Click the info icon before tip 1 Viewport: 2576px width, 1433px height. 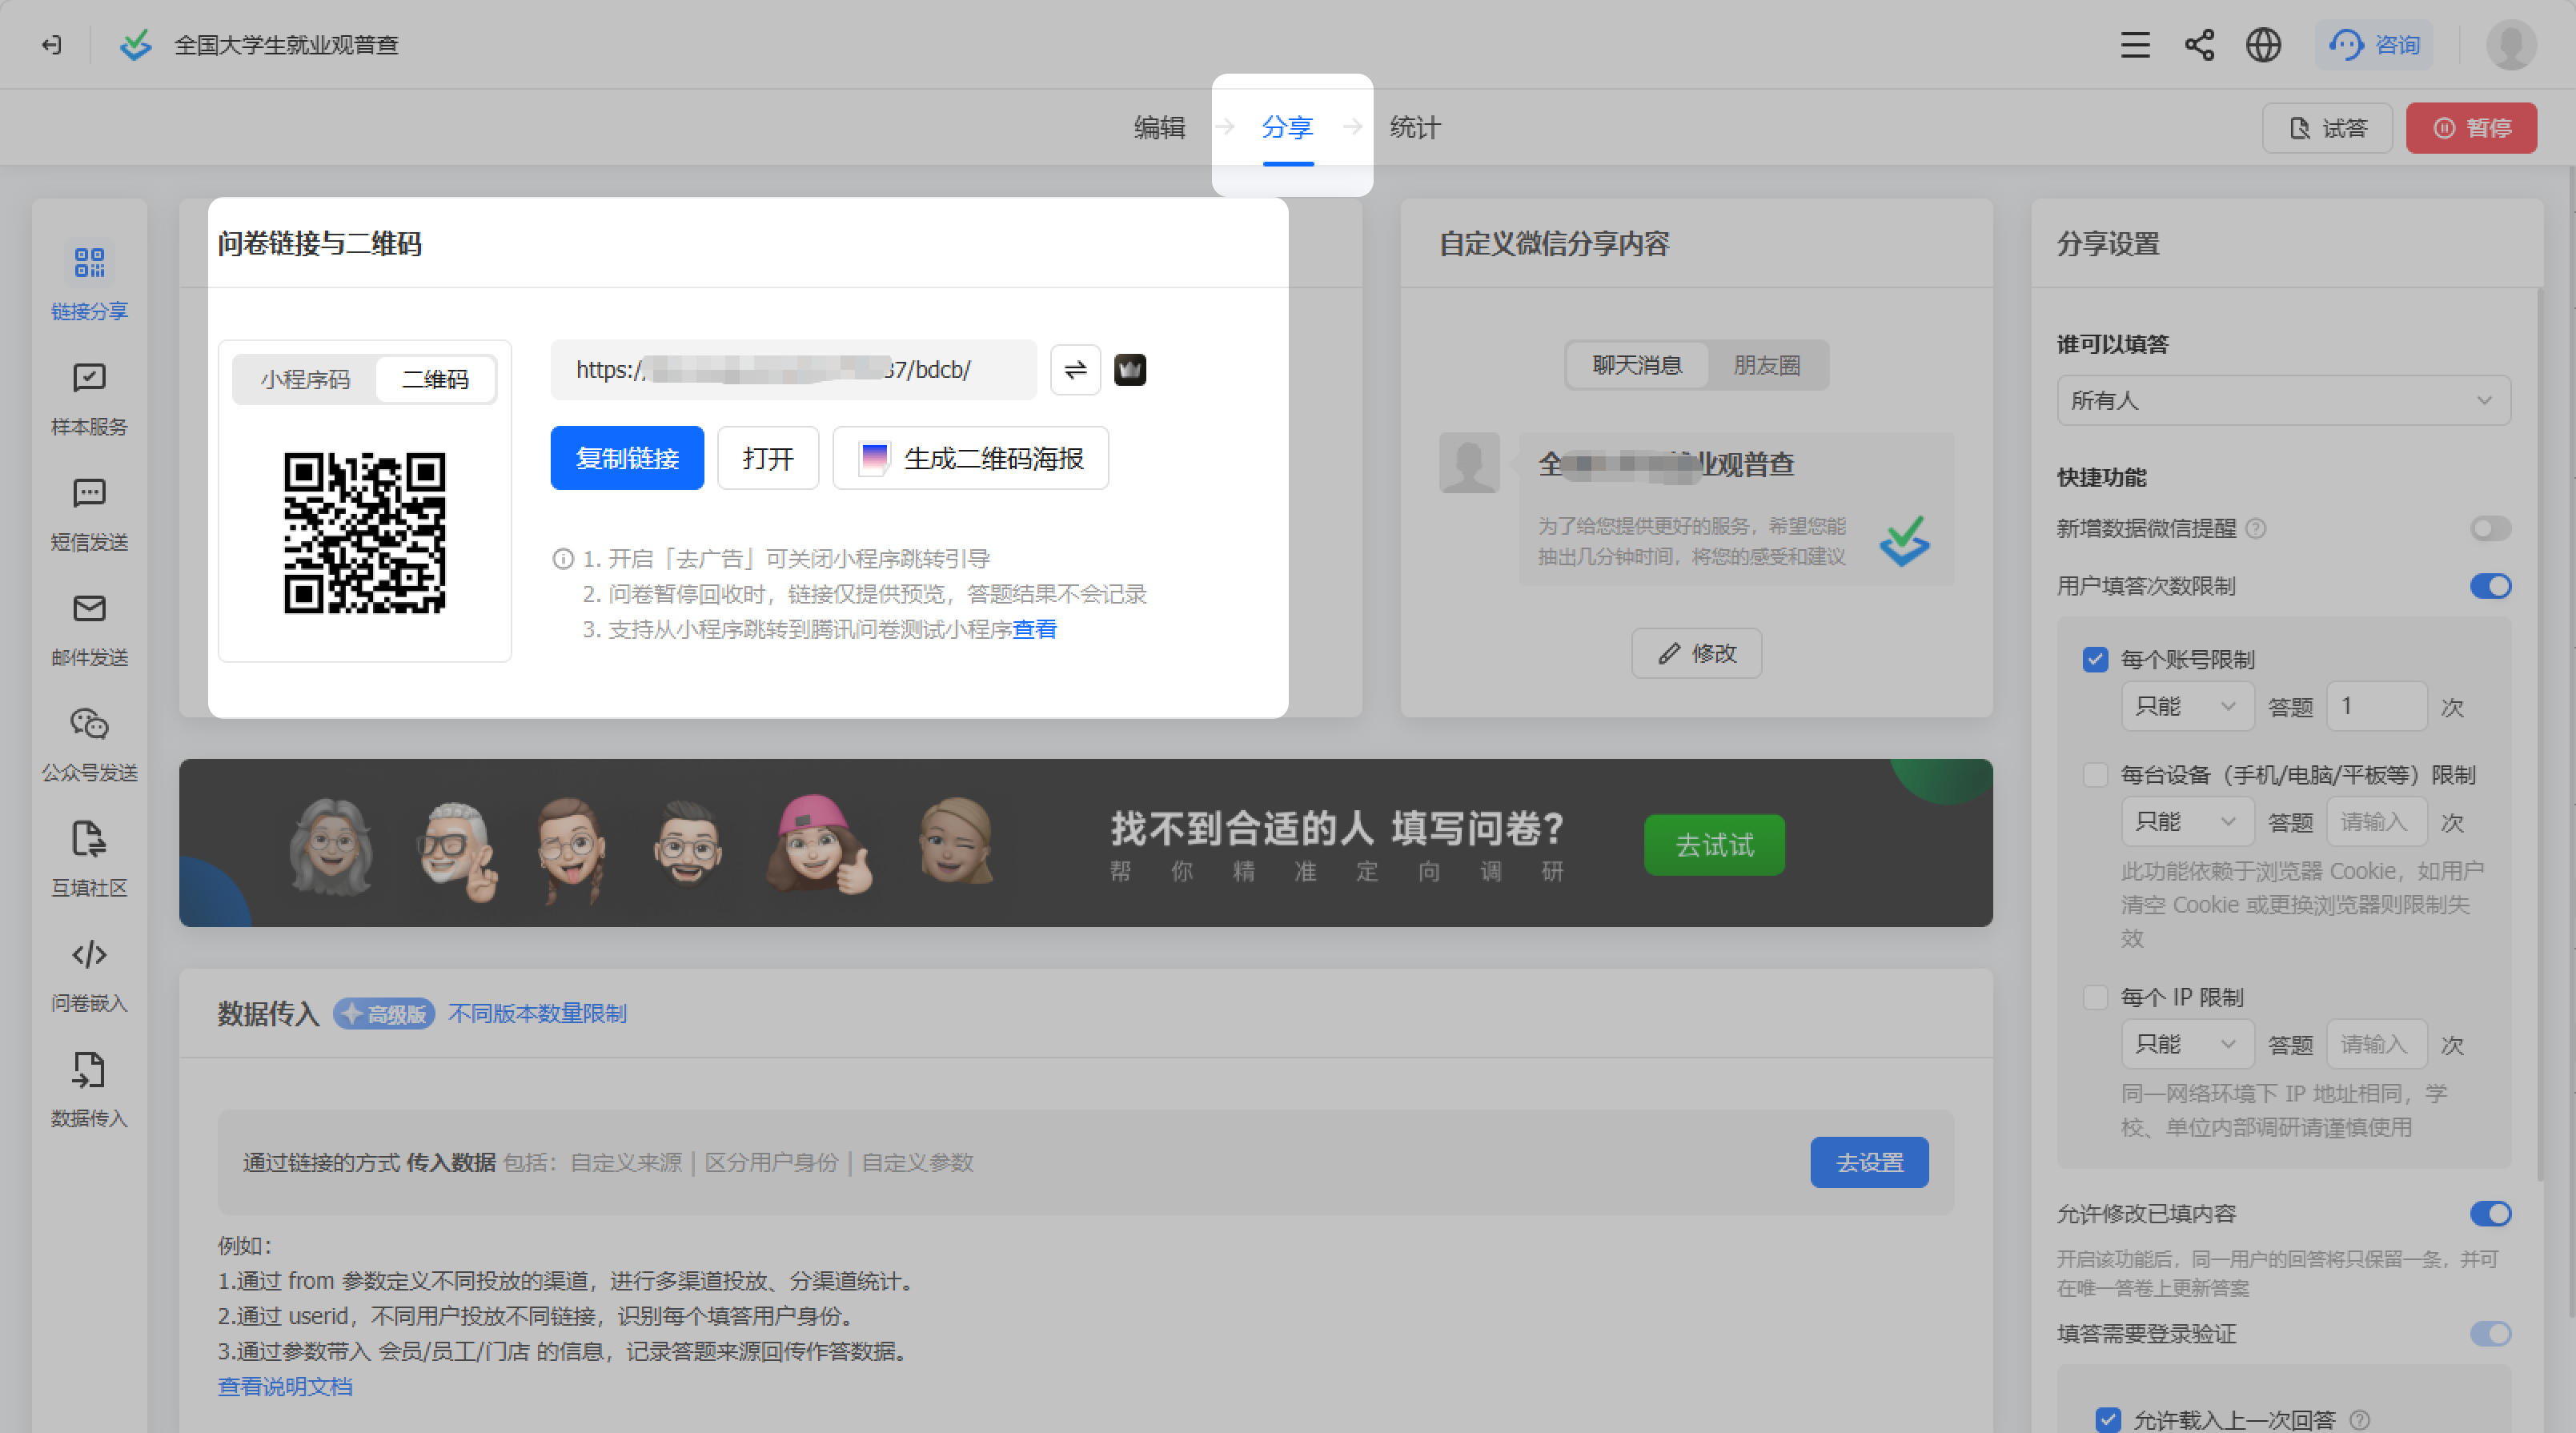coord(563,559)
